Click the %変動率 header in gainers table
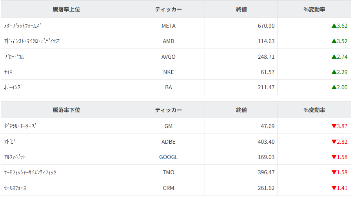Screen dimensions: 352x197 click(x=314, y=9)
